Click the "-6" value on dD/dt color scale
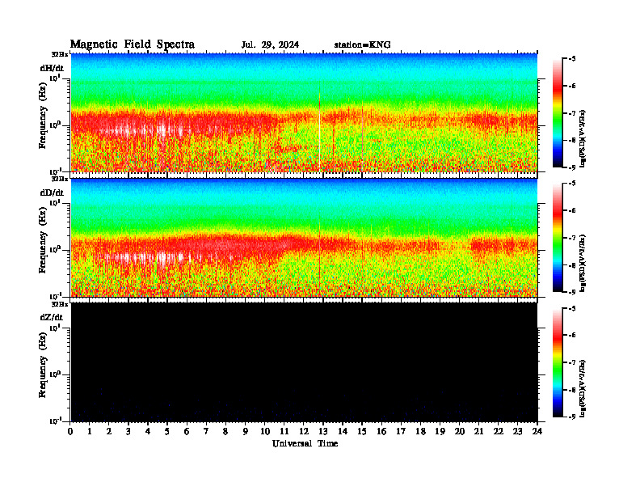This screenshot has width=640, height=495. tap(571, 211)
